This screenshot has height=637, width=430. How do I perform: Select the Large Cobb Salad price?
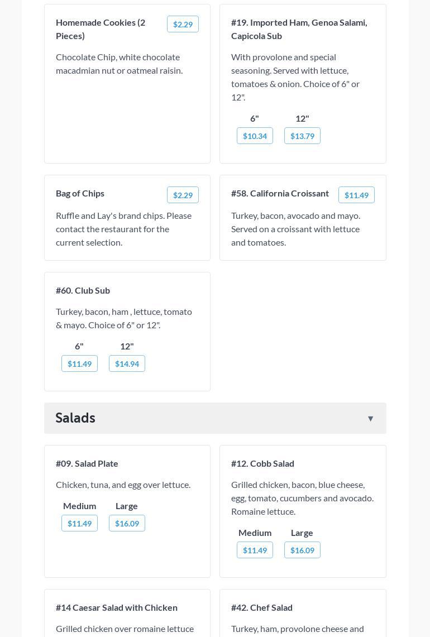click(302, 550)
